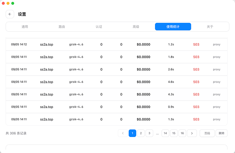Click the 4.3s duration value
235x153 pixels.
pos(171,94)
